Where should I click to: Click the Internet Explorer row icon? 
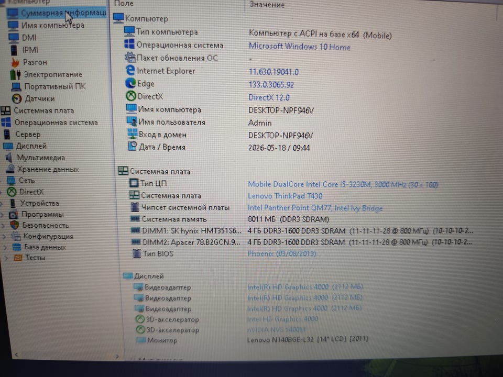tap(130, 71)
